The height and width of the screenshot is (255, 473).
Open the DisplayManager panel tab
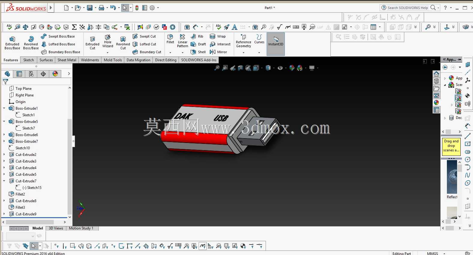click(x=55, y=74)
